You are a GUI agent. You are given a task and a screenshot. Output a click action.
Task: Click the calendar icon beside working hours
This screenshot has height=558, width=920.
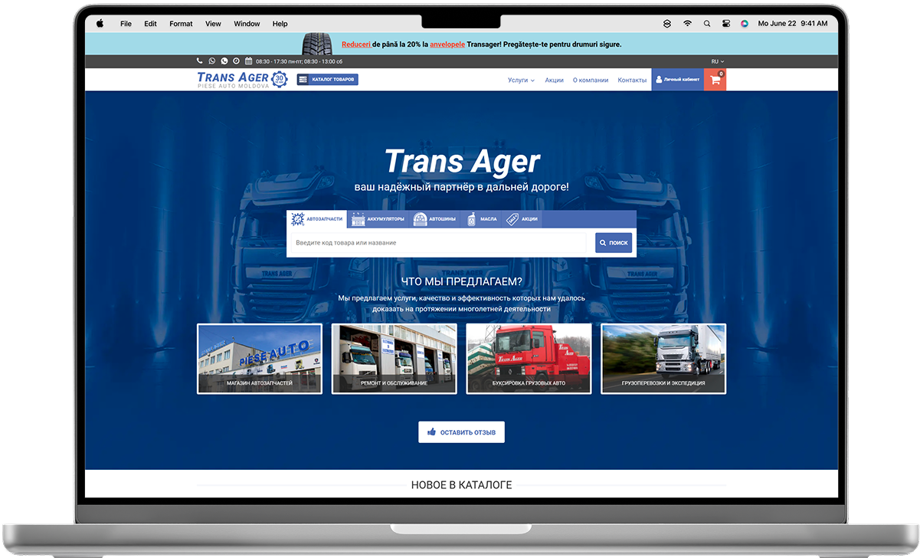(249, 61)
